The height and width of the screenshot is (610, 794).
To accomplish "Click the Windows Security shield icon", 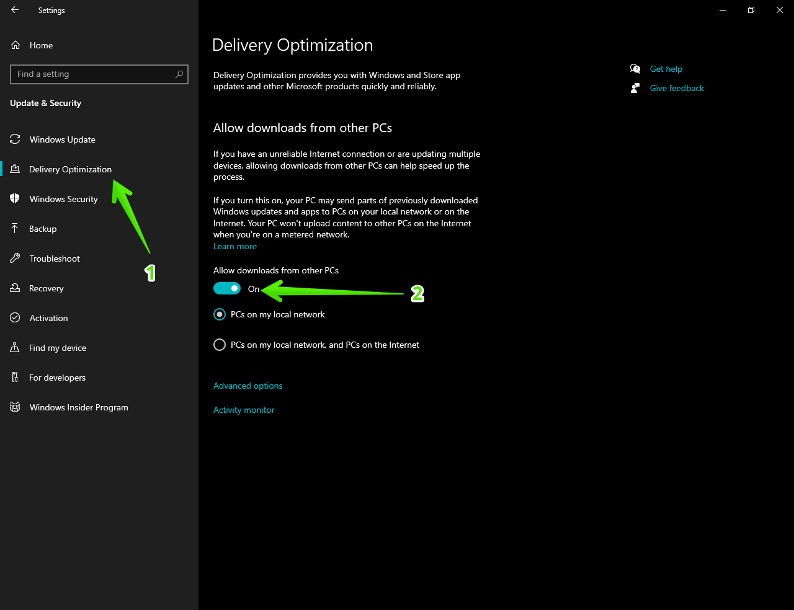I will 15,199.
